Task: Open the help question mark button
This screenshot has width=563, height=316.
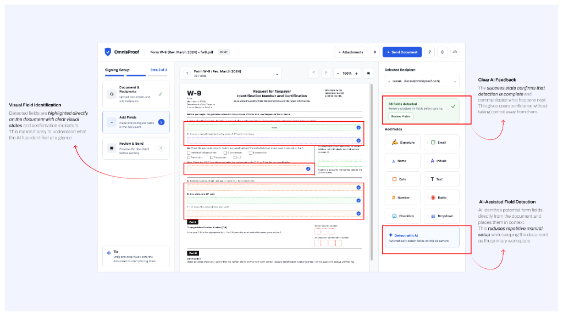Action: 429,52
